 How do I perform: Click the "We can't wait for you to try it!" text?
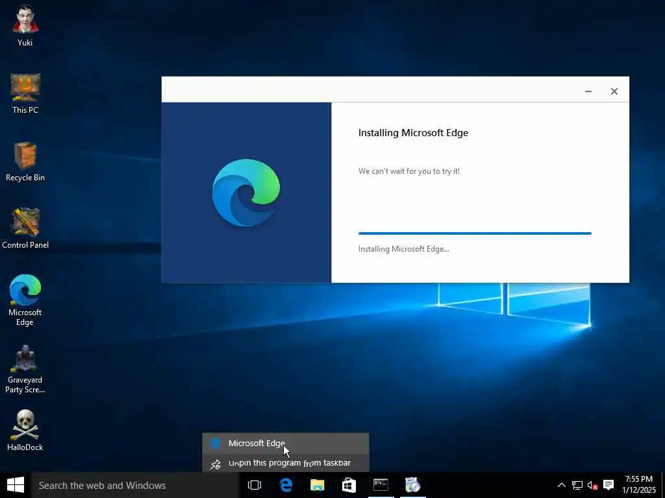point(409,171)
